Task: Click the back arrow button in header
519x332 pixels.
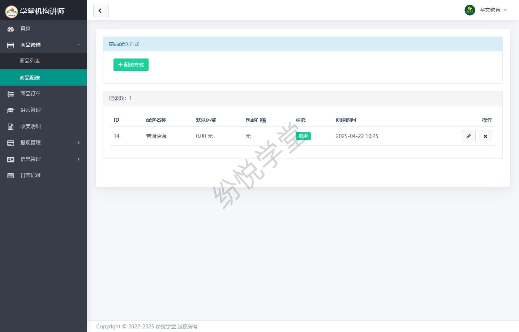Action: (x=101, y=11)
